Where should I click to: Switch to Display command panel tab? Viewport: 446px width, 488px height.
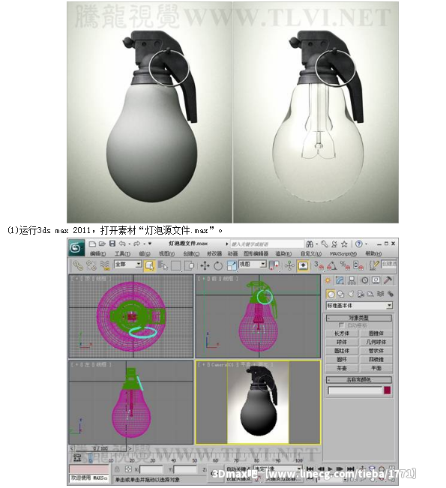click(x=376, y=280)
